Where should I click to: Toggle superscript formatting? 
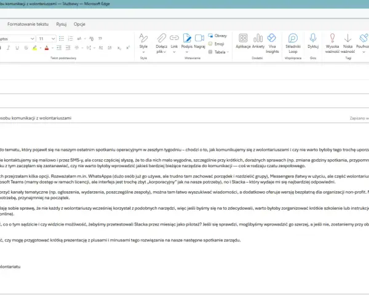coord(128,48)
